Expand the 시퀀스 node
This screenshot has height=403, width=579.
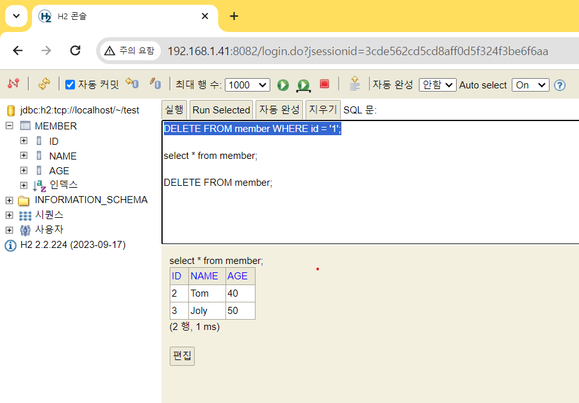coord(9,215)
